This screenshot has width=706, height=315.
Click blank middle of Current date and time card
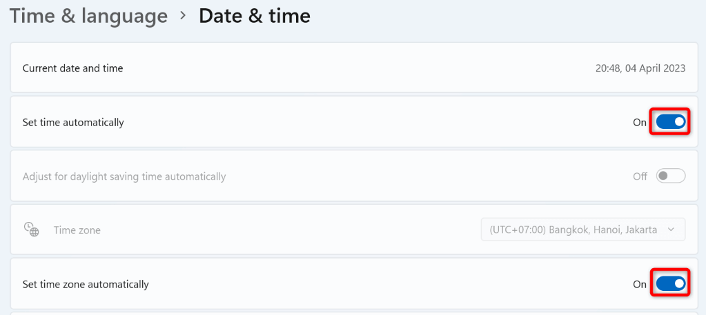tap(345, 68)
